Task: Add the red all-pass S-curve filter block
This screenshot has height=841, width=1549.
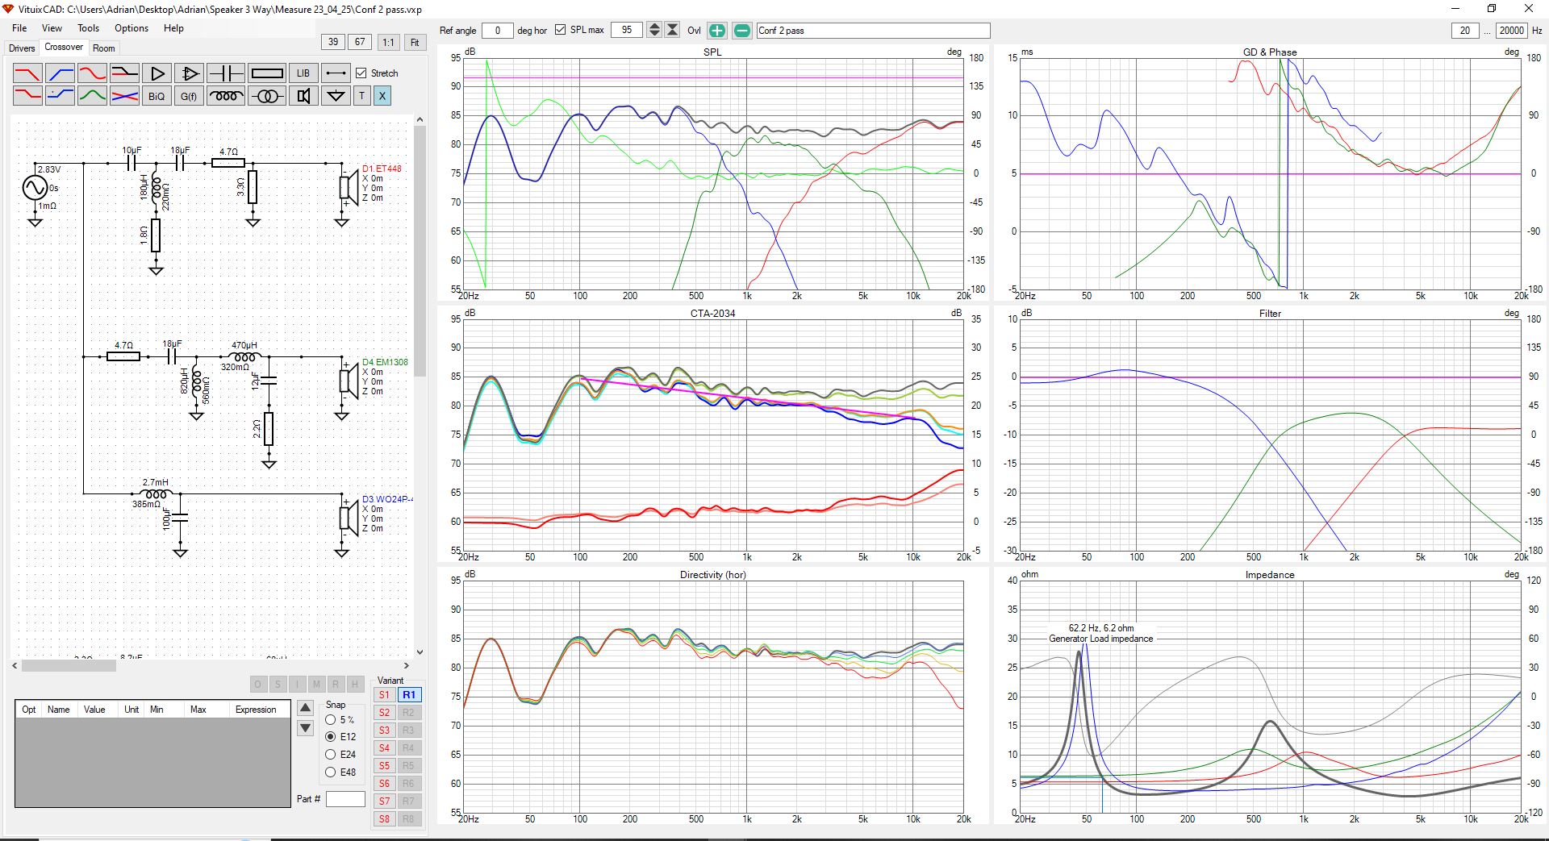Action: (92, 73)
